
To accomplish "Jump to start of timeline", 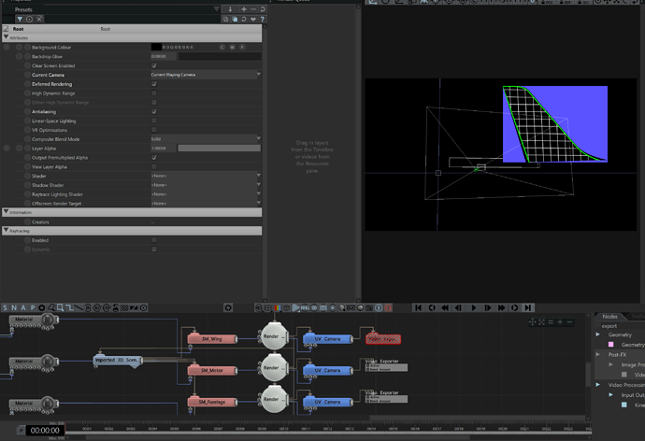I will 419,307.
